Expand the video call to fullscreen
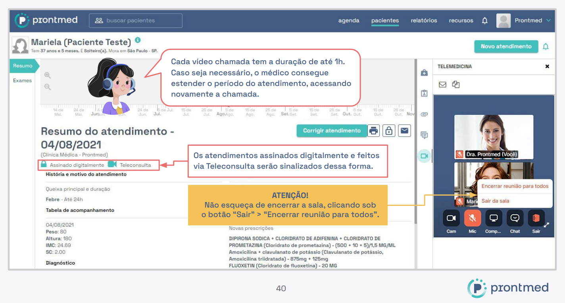Viewport: 565px width, 303px height. pos(546,225)
